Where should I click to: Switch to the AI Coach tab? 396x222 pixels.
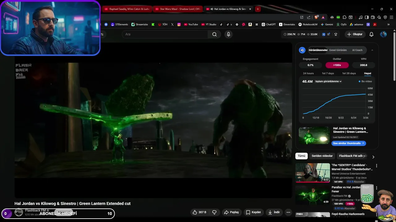coord(357,50)
